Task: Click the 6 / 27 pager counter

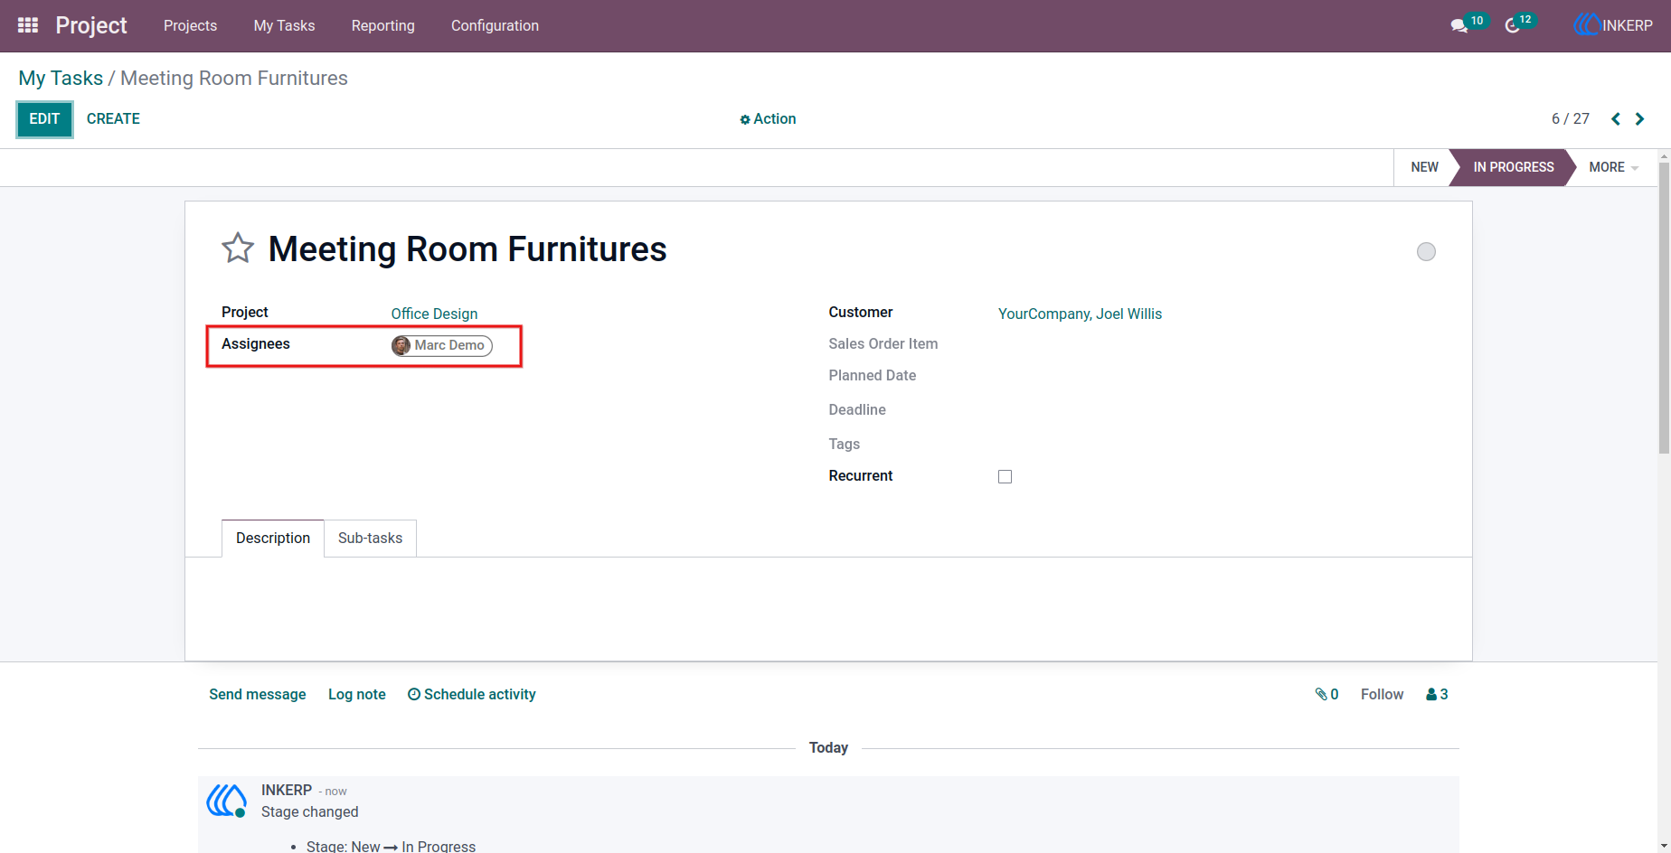Action: [x=1570, y=119]
